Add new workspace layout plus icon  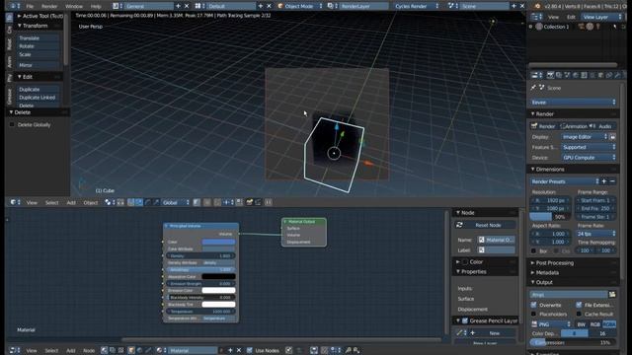(x=178, y=6)
